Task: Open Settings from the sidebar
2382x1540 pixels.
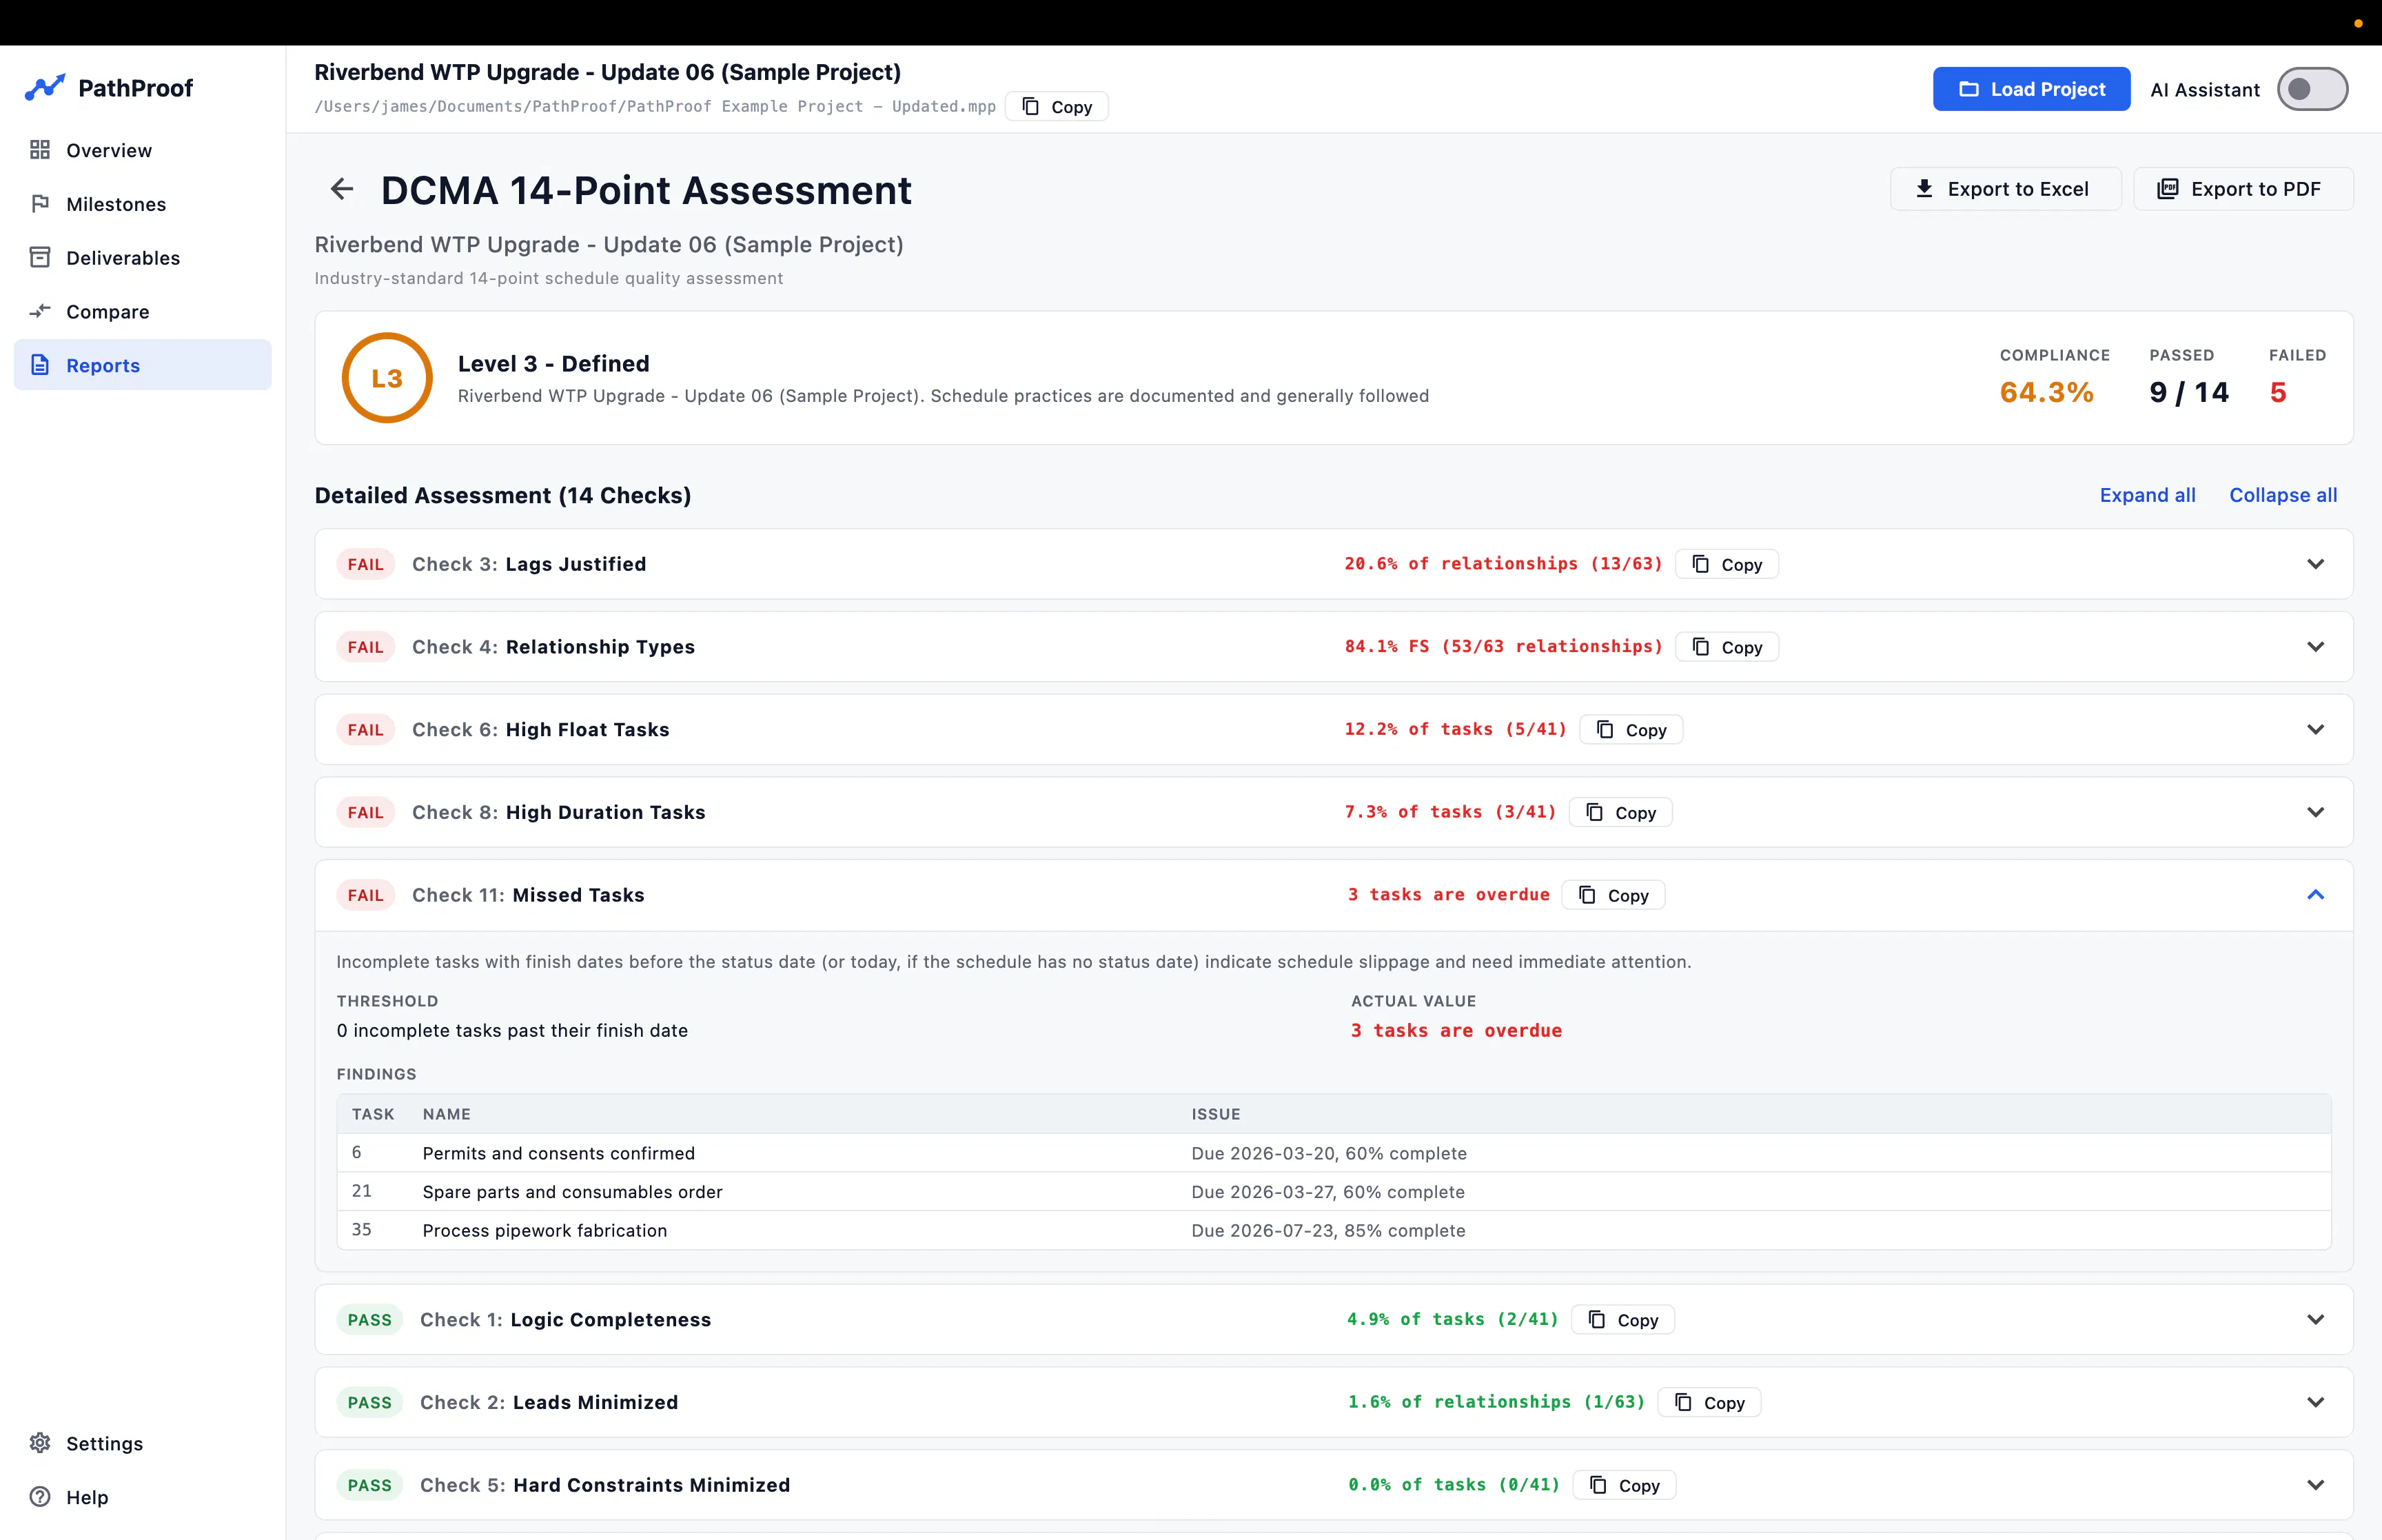Action: [x=142, y=1443]
